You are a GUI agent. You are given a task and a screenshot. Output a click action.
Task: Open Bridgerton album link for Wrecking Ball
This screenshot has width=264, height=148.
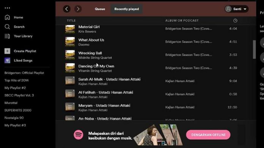click(x=189, y=55)
